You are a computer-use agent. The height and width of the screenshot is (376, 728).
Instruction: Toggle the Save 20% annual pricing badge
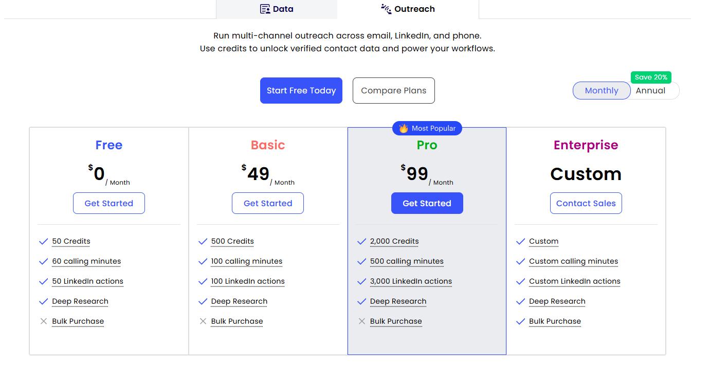click(651, 77)
